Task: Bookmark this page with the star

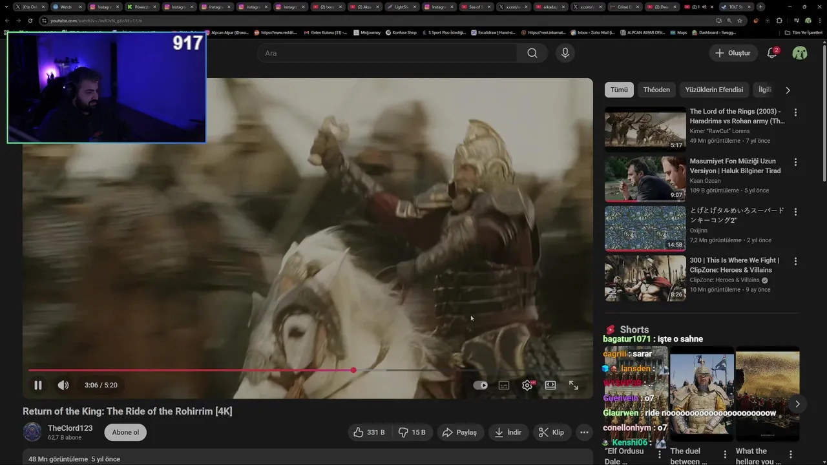Action: (740, 21)
